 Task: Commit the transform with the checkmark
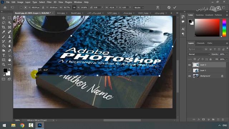click(x=175, y=7)
